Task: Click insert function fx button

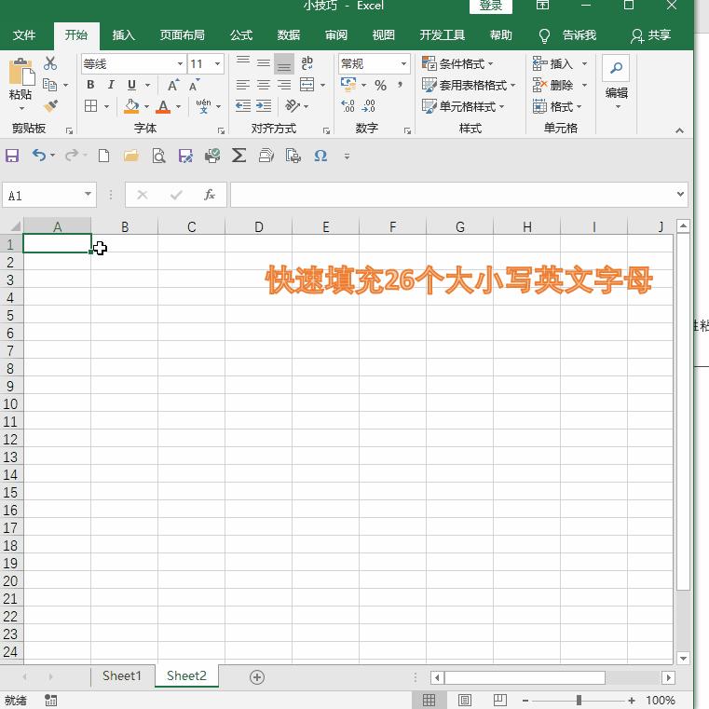Action: tap(210, 195)
